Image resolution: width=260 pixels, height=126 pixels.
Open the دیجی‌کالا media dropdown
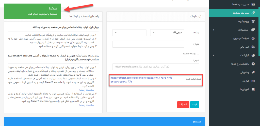(167, 33)
